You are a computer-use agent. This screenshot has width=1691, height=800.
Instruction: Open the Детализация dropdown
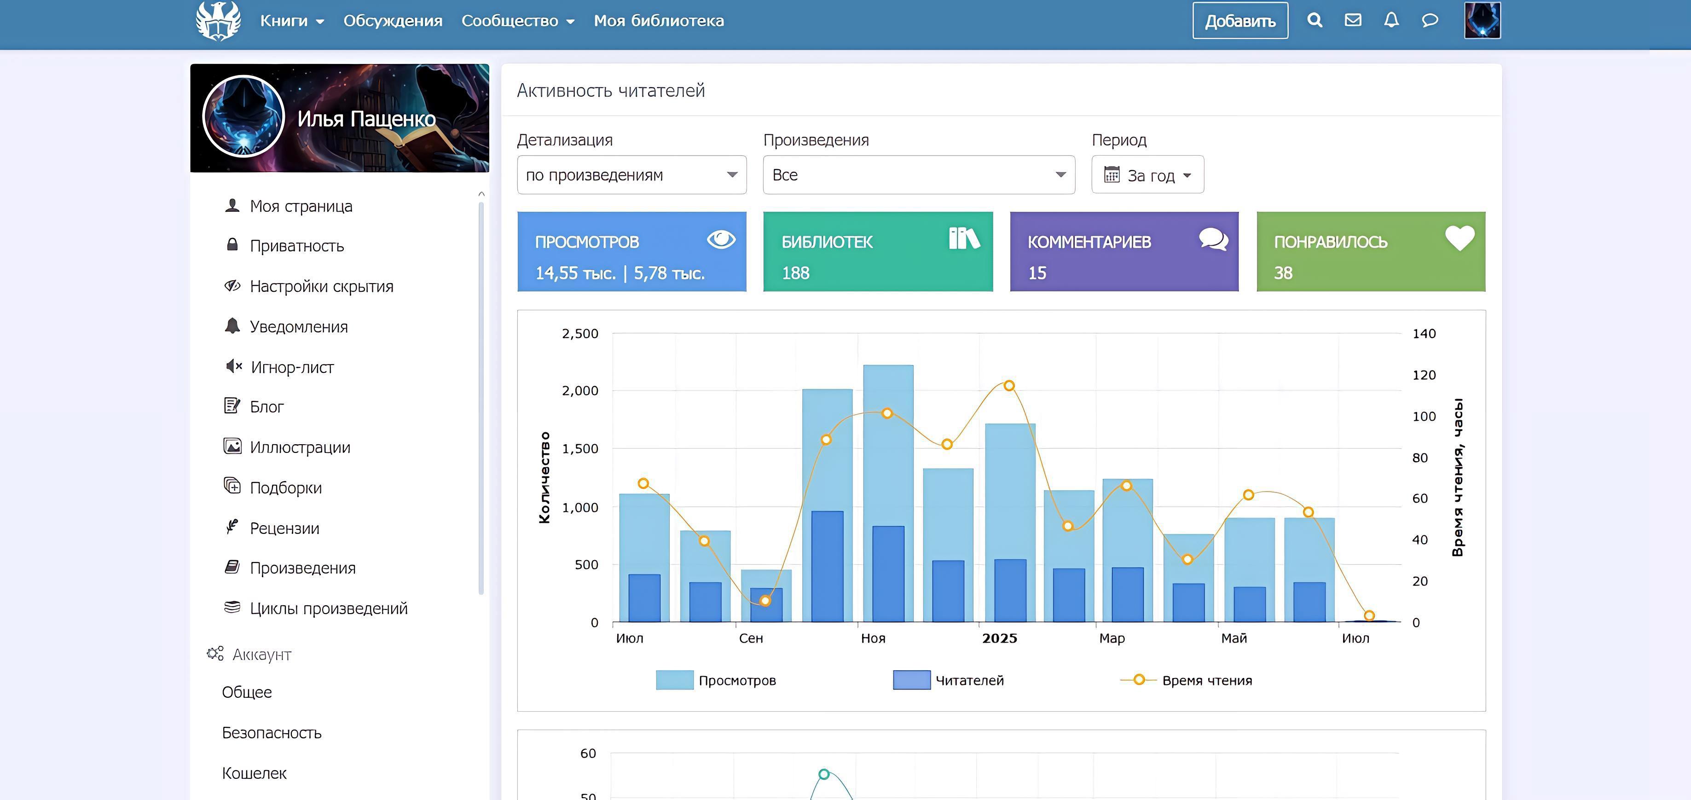click(631, 175)
